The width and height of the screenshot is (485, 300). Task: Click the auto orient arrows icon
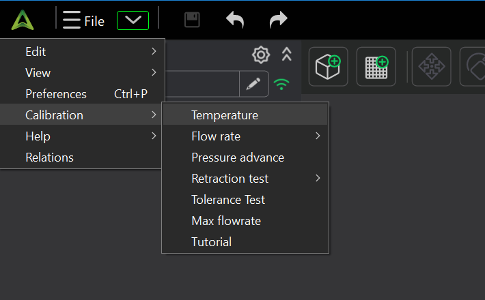pyautogui.click(x=431, y=67)
